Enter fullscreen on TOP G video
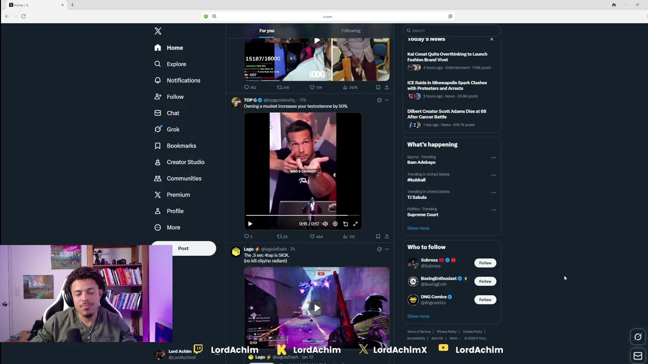Image resolution: width=648 pixels, height=364 pixels. (355, 224)
